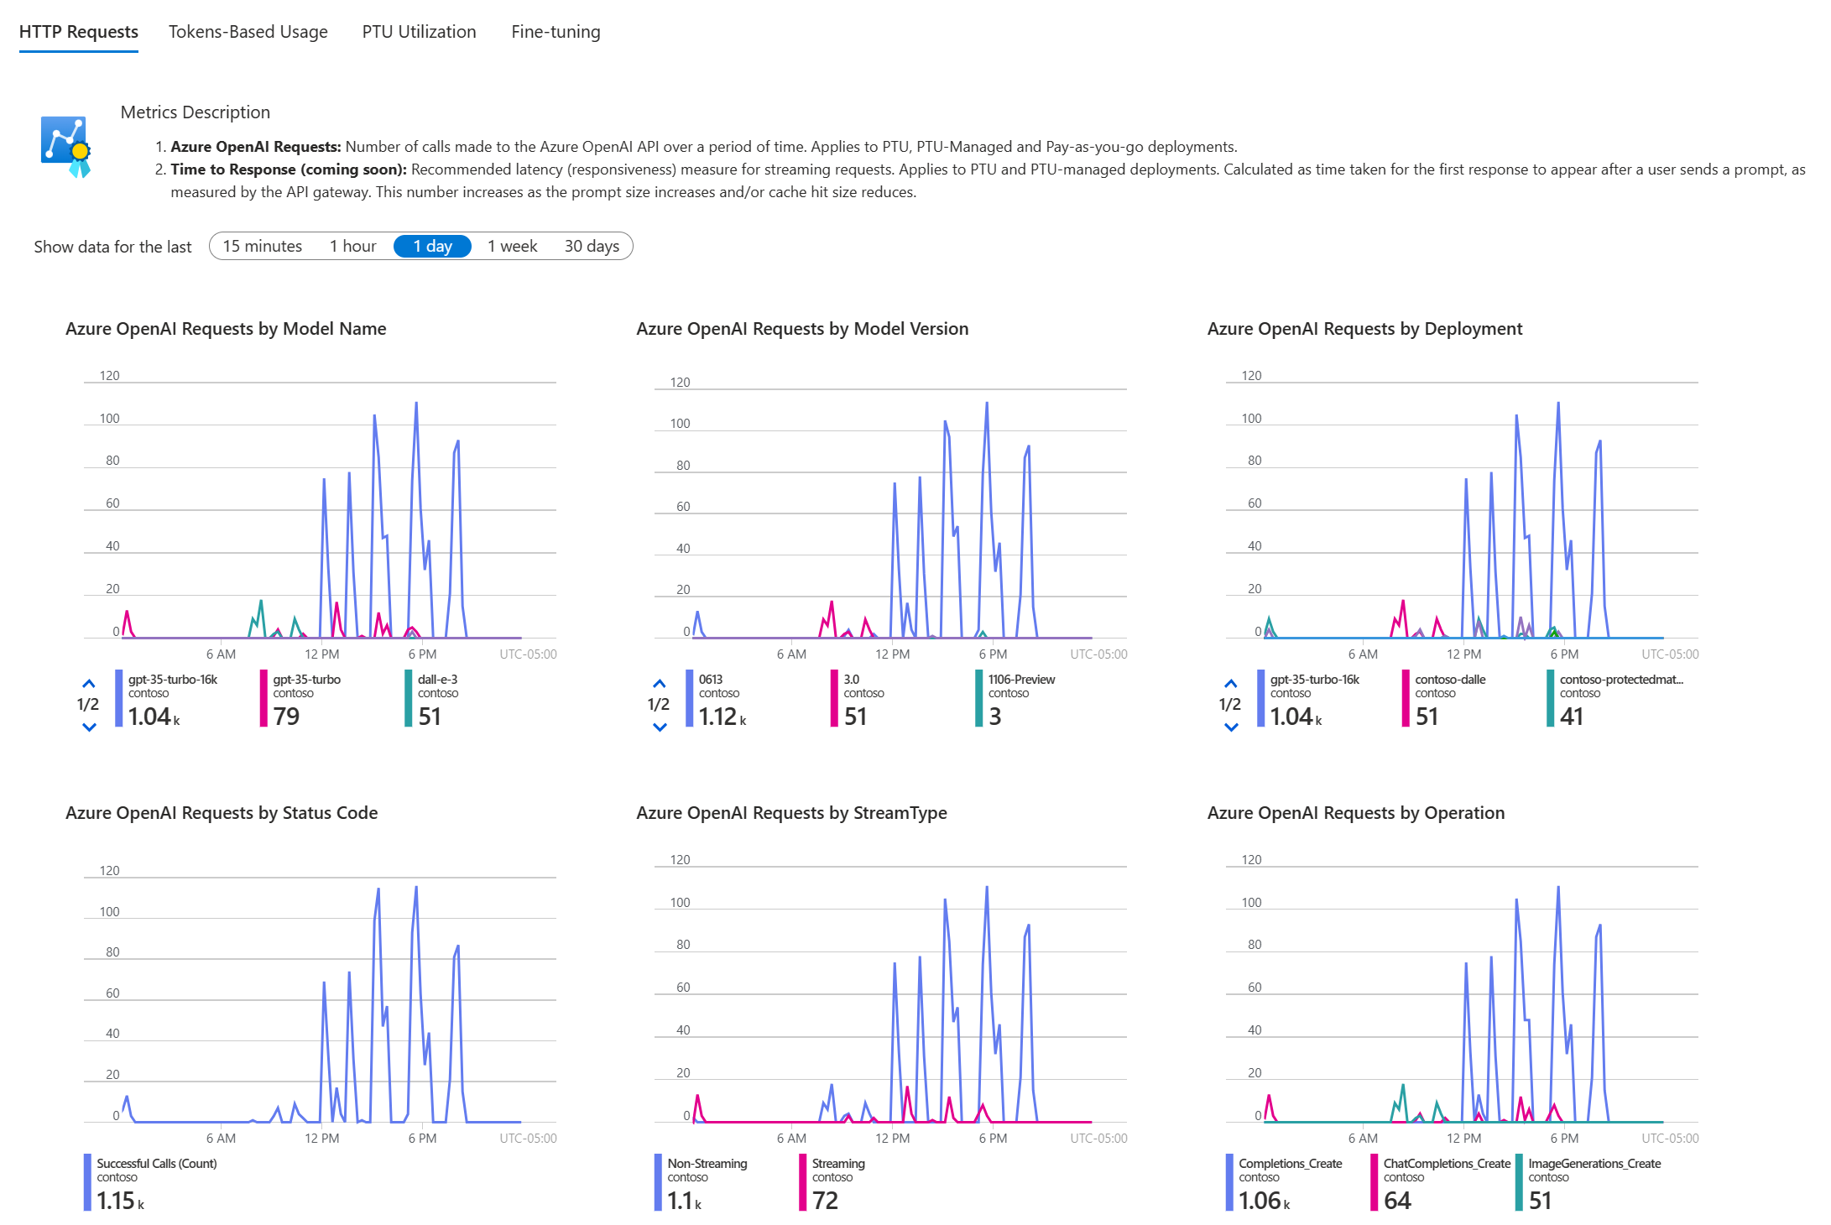Click the gpt-35-turbo legend entry
This screenshot has width=1831, height=1225.
click(x=306, y=680)
